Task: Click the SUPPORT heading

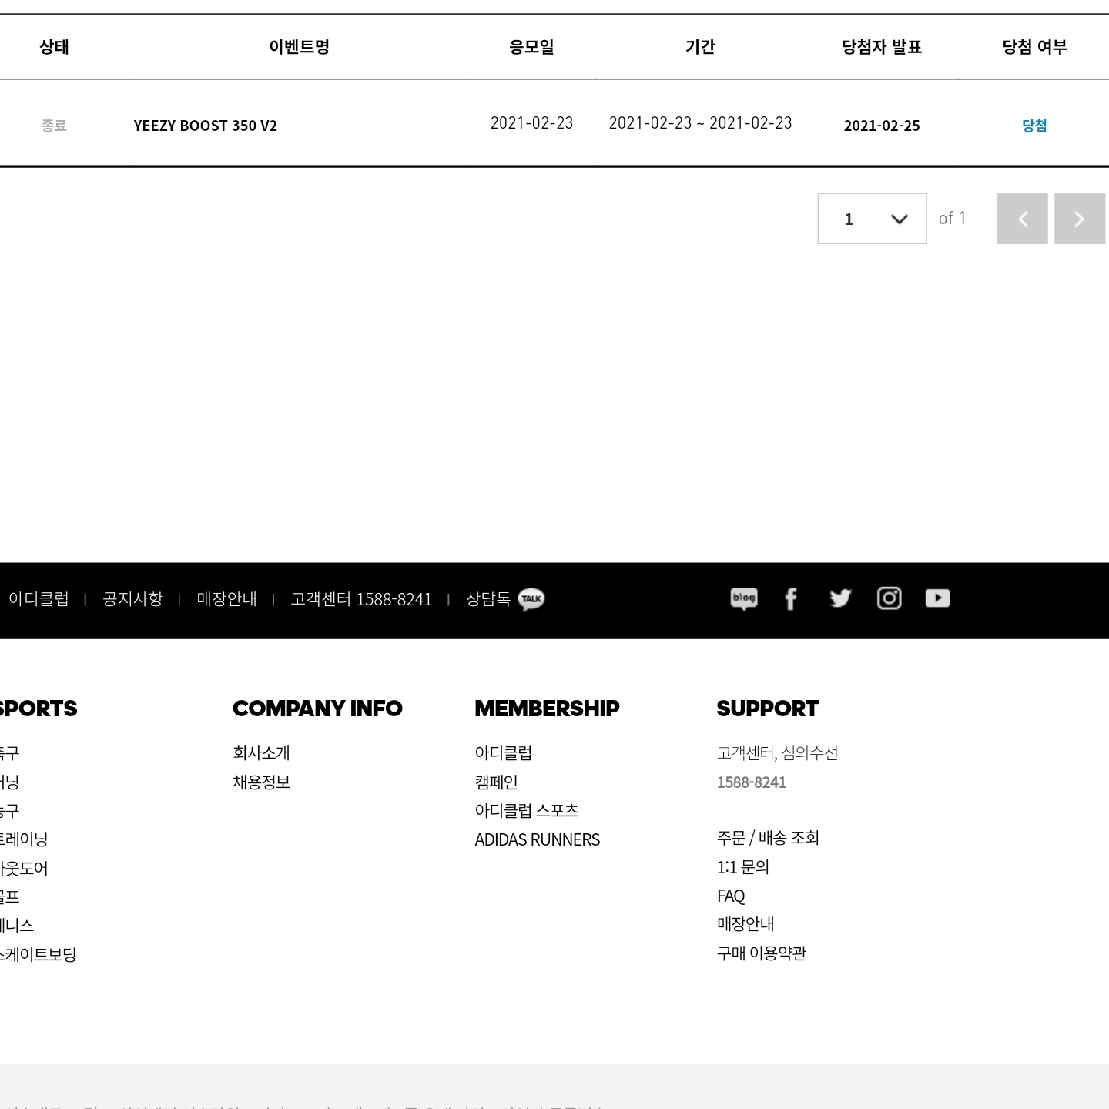Action: [x=768, y=709]
